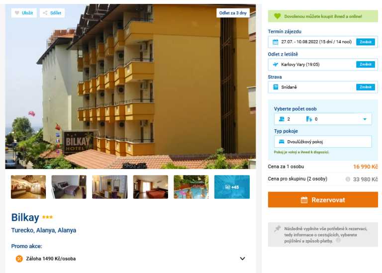Image resolution: width=382 pixels, height=273 pixels.
Task: Click the orange percent icon by Záloha
Action: [19, 259]
